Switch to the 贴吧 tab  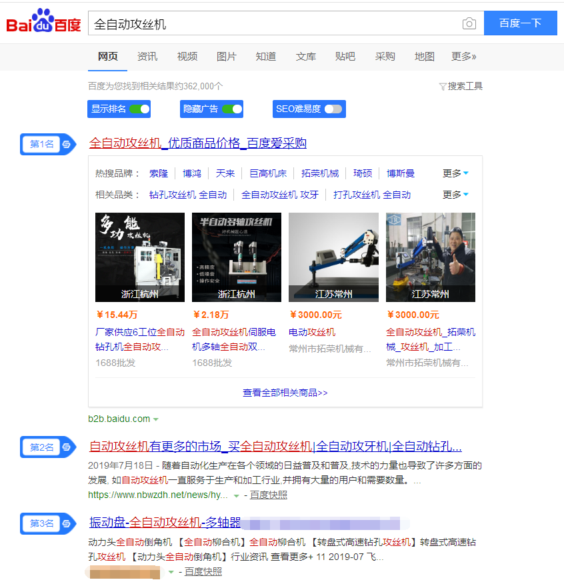(x=345, y=57)
